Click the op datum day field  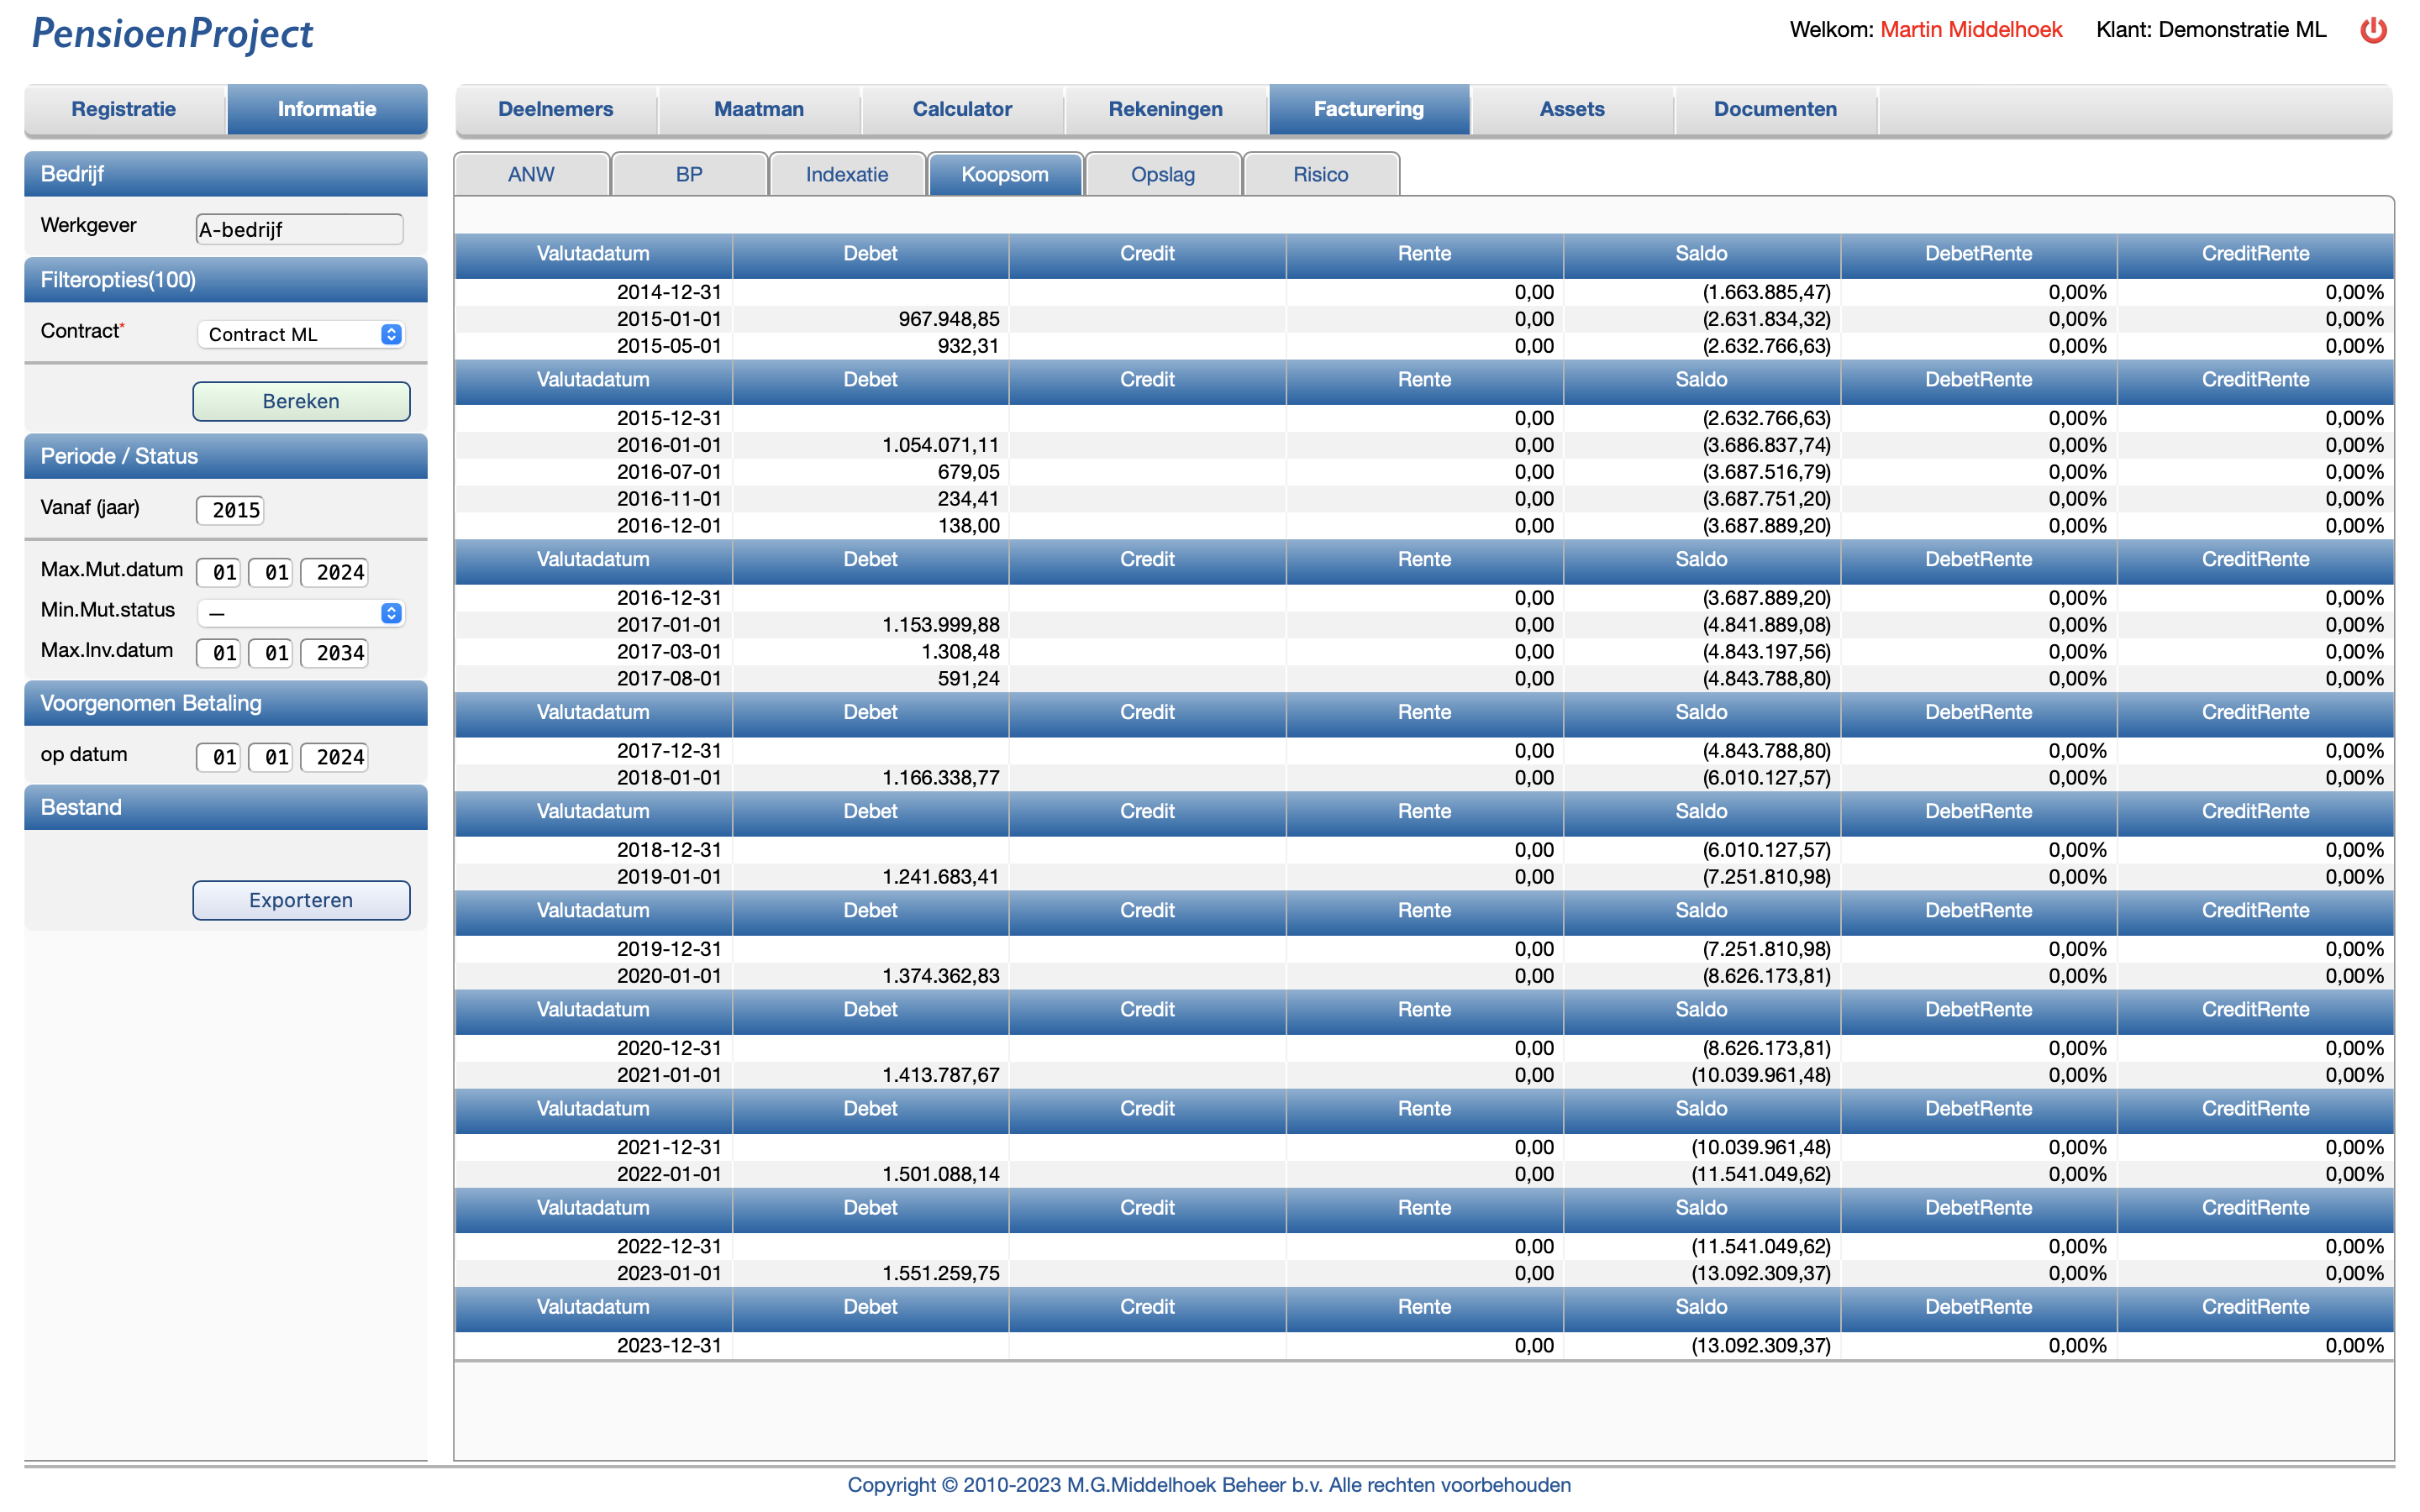click(219, 757)
